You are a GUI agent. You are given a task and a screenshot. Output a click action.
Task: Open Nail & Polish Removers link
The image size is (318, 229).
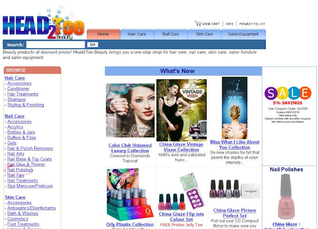30,148
